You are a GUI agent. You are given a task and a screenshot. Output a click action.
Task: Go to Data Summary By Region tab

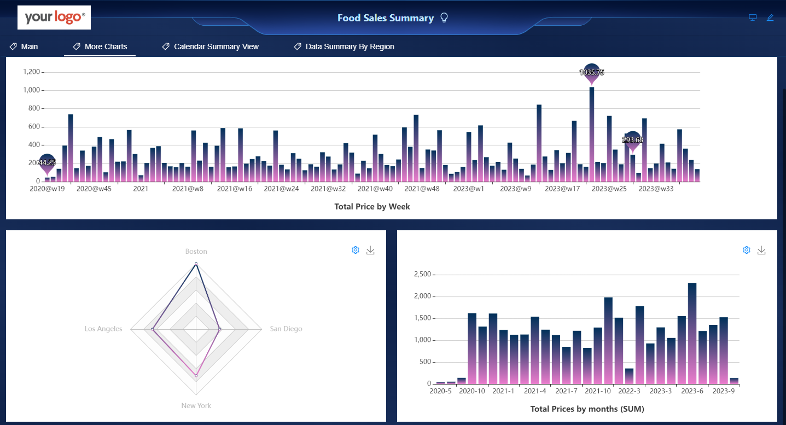pyautogui.click(x=344, y=46)
